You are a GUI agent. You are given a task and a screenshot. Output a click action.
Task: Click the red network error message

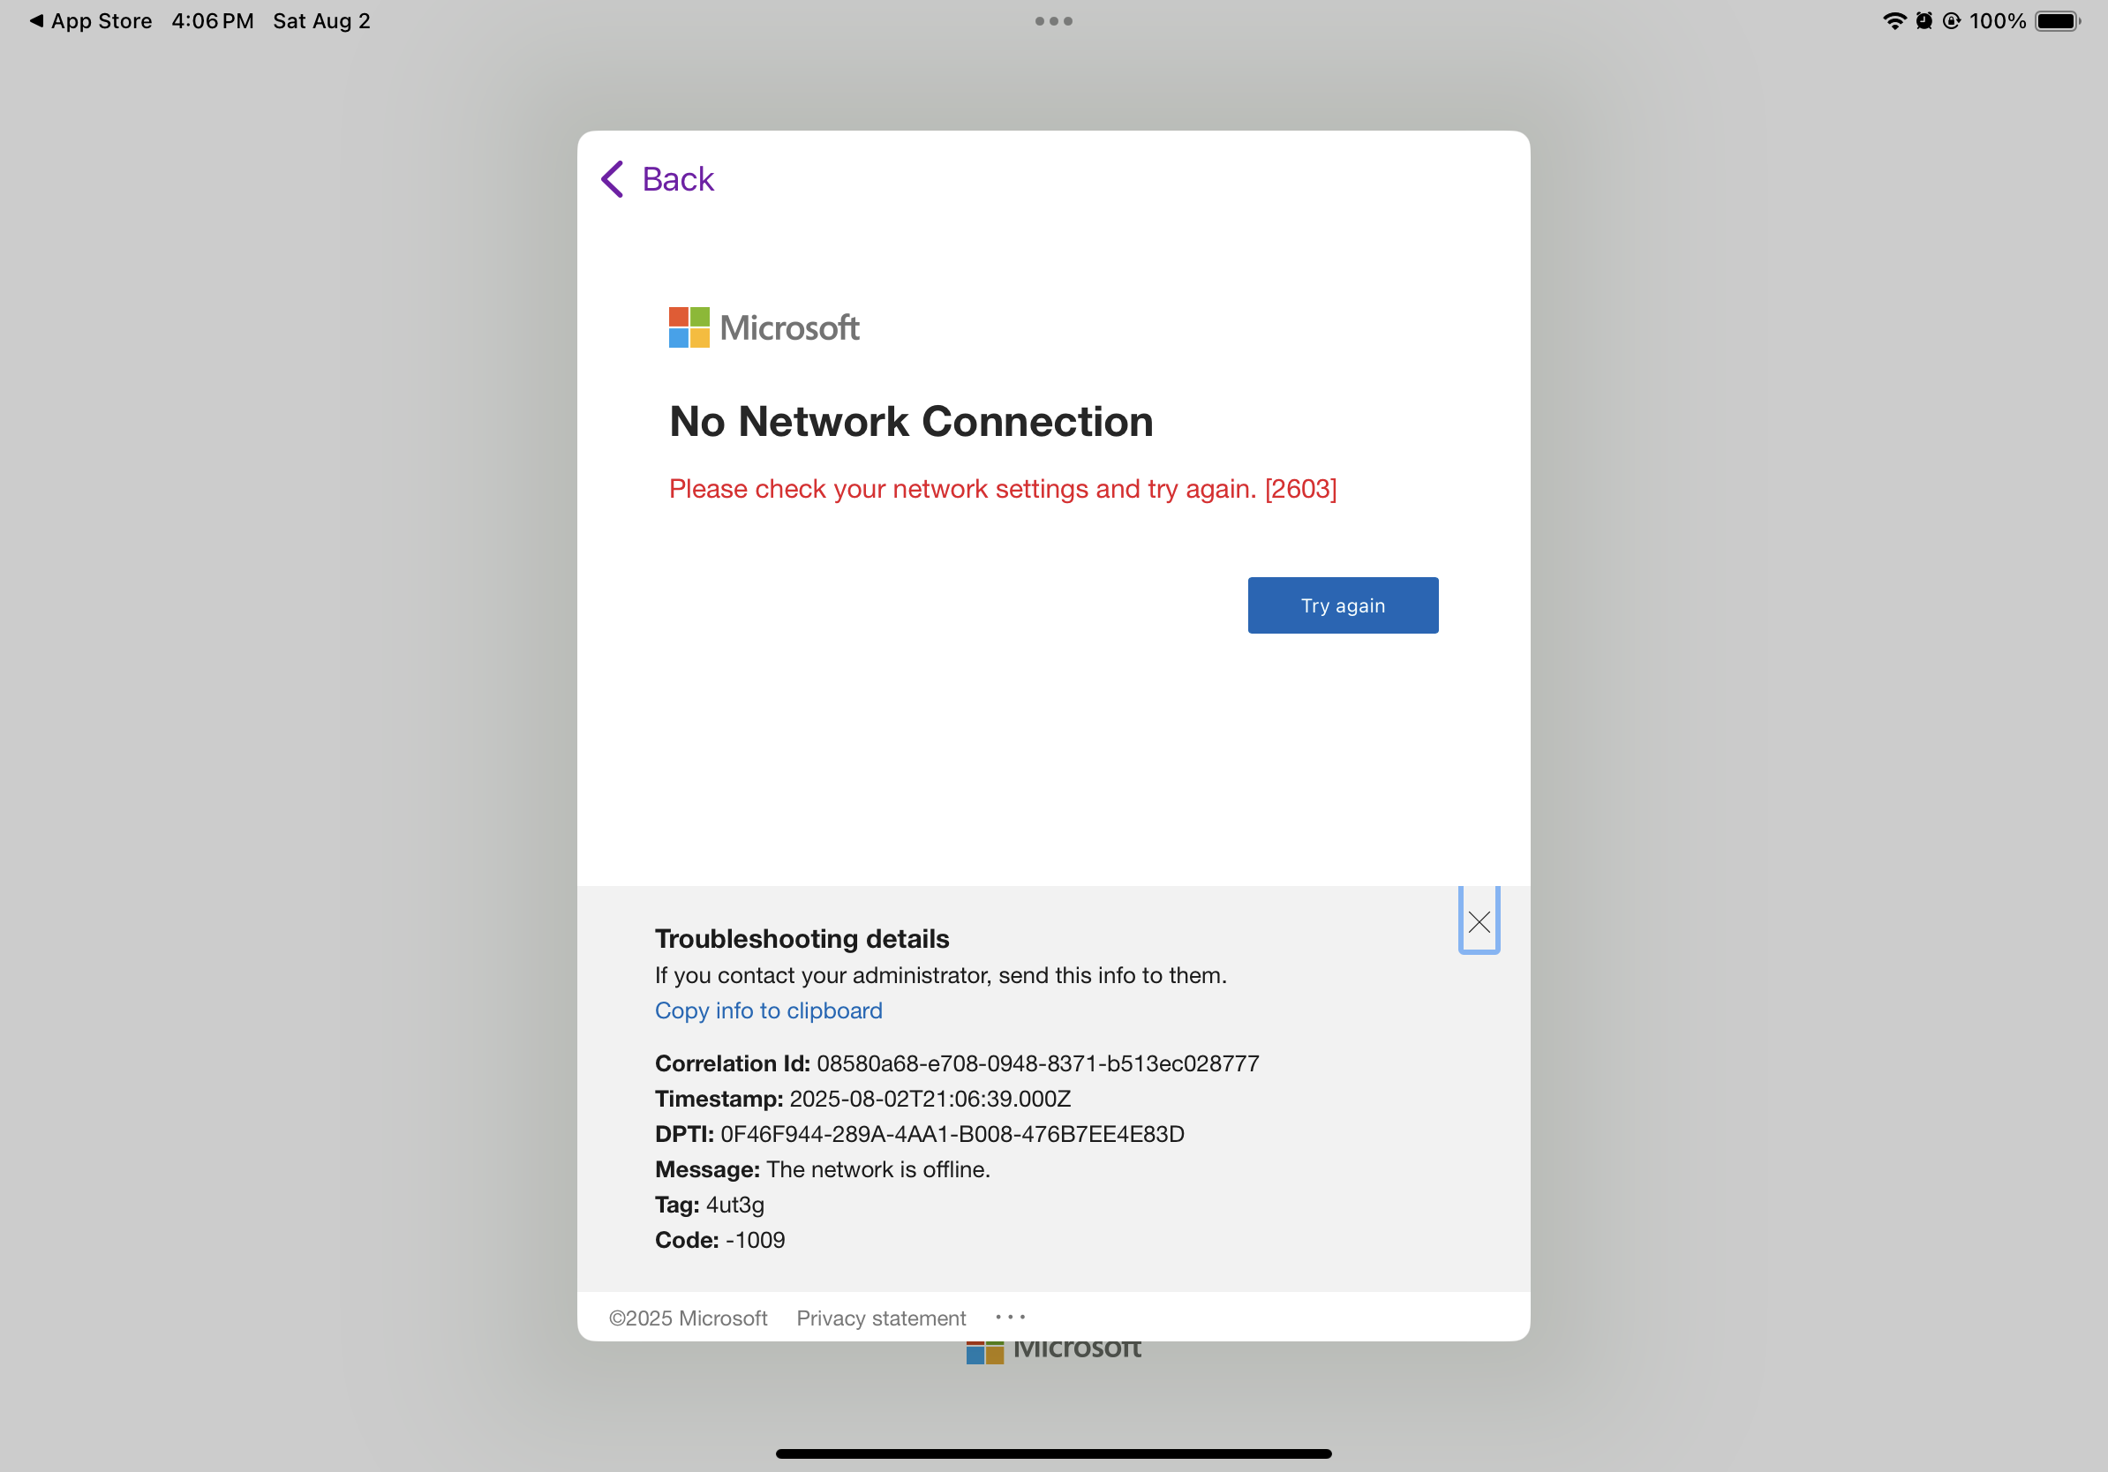(x=1003, y=489)
